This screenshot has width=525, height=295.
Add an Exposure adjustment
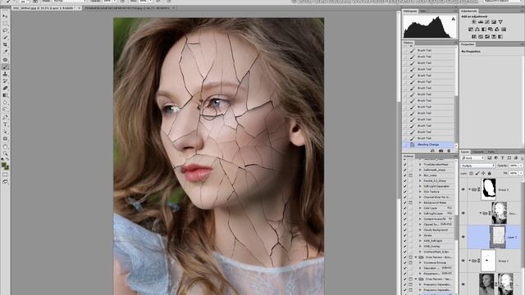click(494, 22)
